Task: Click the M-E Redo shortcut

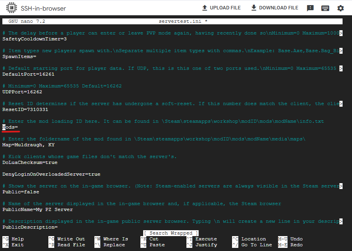Action: coord(290,245)
